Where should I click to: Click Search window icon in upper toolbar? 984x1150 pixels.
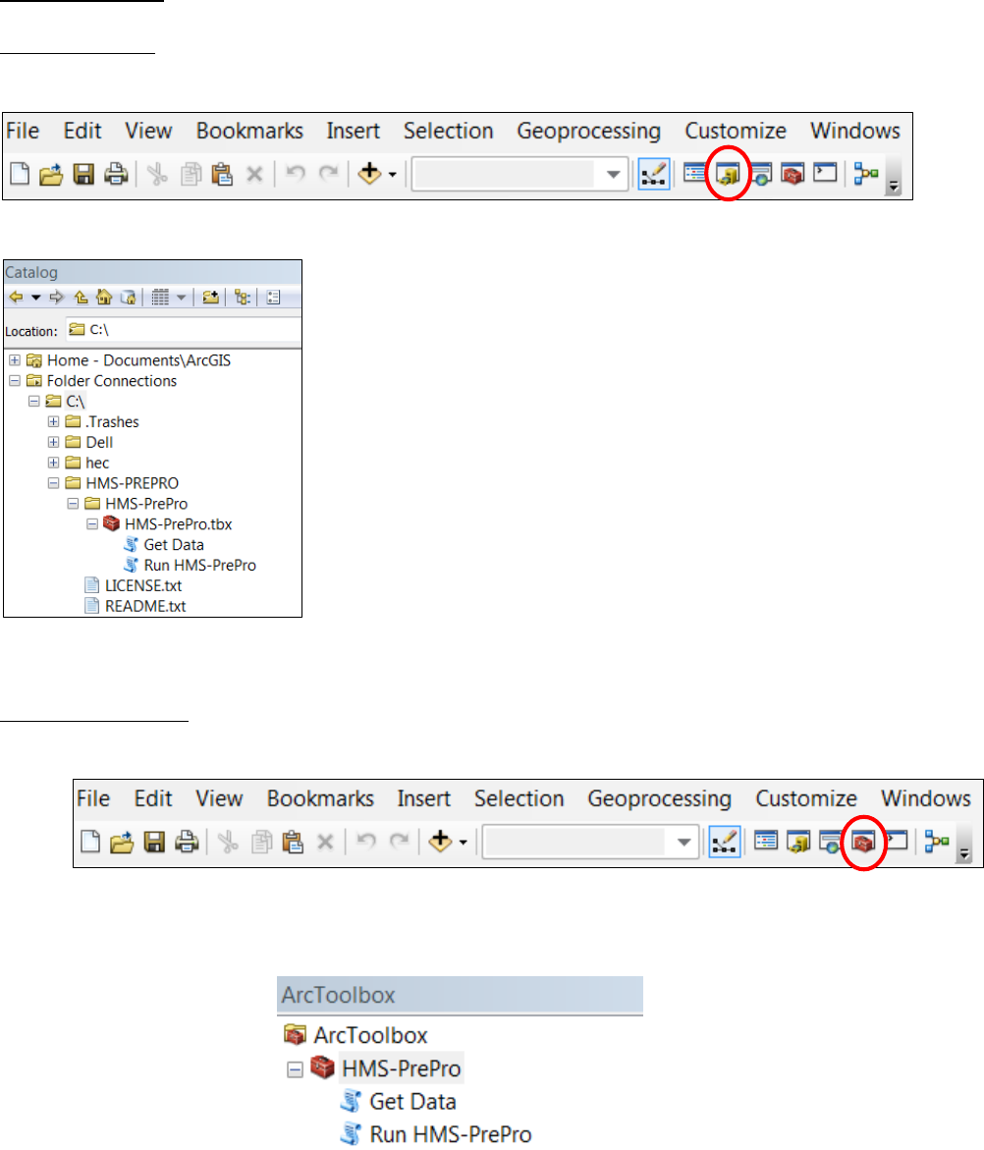pyautogui.click(x=760, y=175)
